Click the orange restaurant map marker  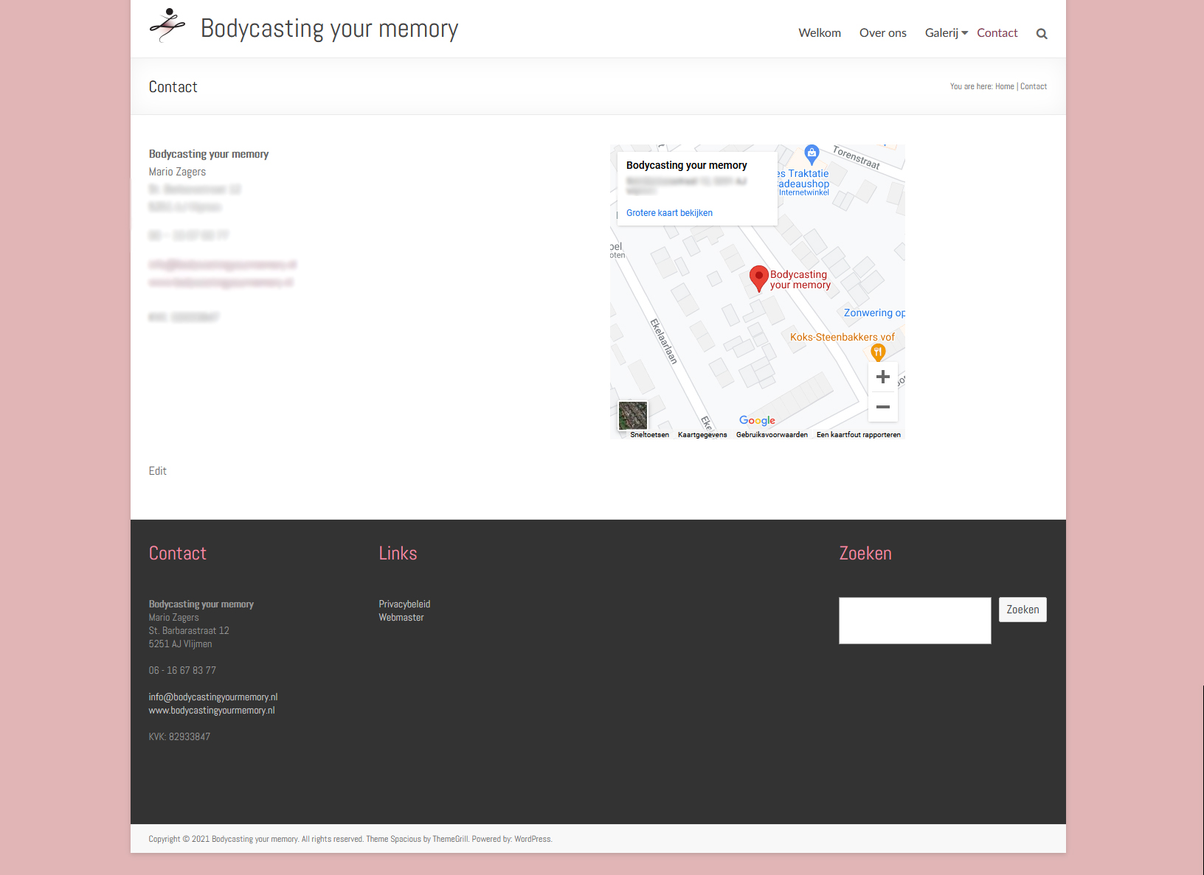point(877,352)
